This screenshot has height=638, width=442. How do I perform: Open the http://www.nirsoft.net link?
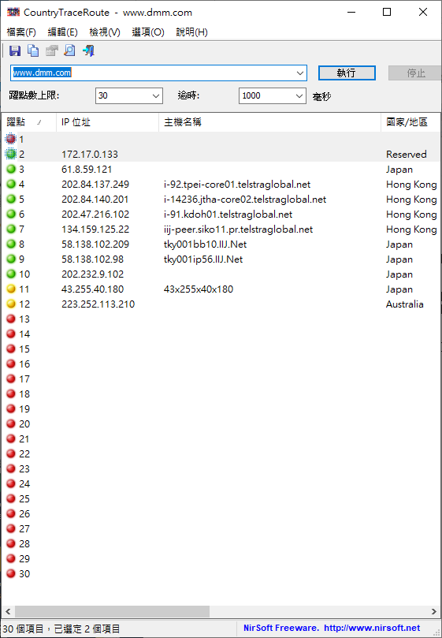pos(372,628)
